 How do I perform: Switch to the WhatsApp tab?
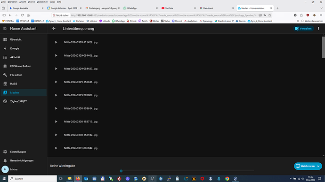tap(140, 8)
